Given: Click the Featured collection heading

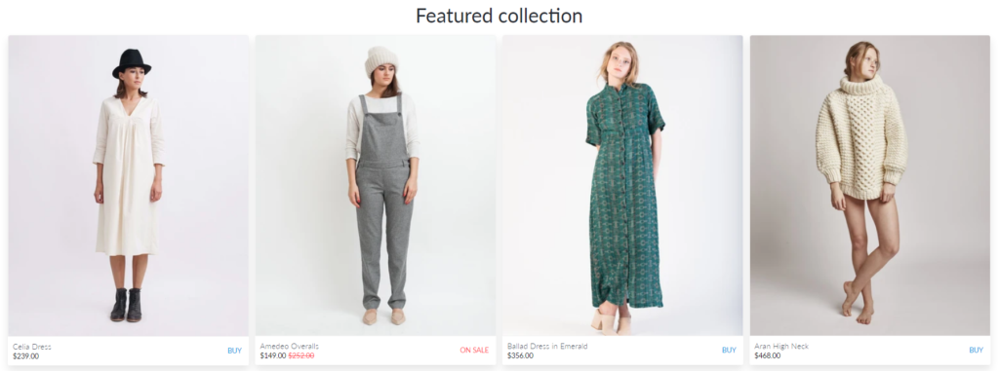Looking at the screenshot, I should (499, 16).
